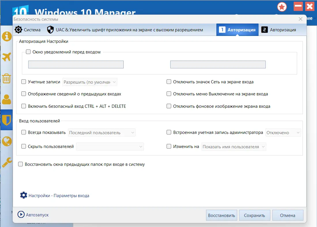Switch to the UAC & Увеличить шрифт tab
Viewport: 317px width, 227px height.
pyautogui.click(x=125, y=30)
